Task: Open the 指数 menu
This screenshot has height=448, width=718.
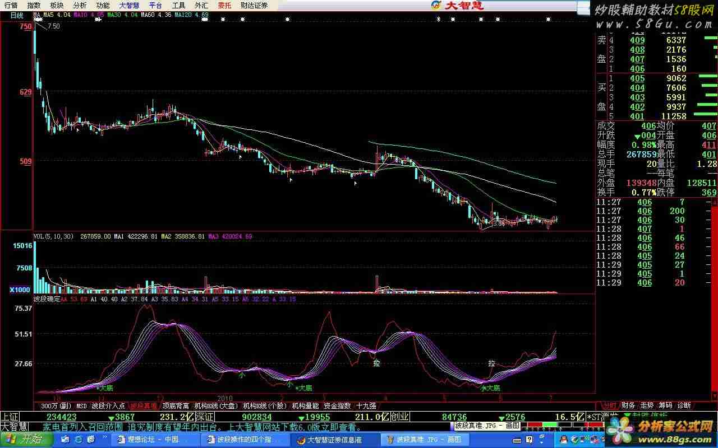Action: point(34,5)
